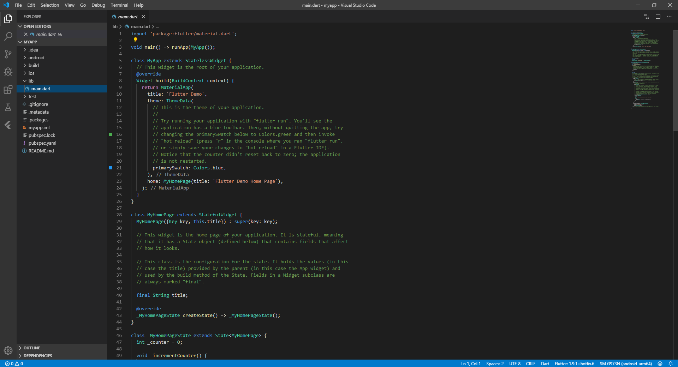Click the Open Changes compare icon
Image resolution: width=678 pixels, height=367 pixels.
pos(647,17)
